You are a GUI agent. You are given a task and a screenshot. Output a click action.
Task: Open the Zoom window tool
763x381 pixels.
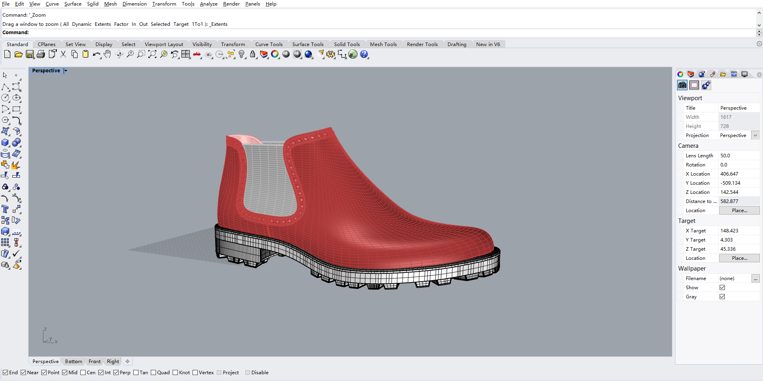coord(141,54)
